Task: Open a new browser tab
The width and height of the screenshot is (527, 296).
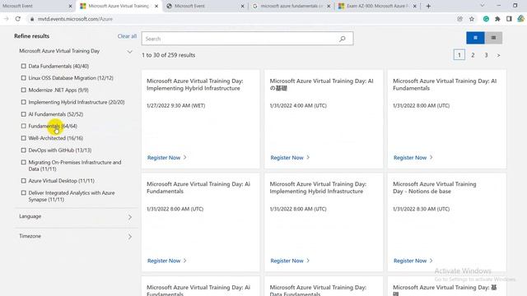Action: tap(428, 6)
